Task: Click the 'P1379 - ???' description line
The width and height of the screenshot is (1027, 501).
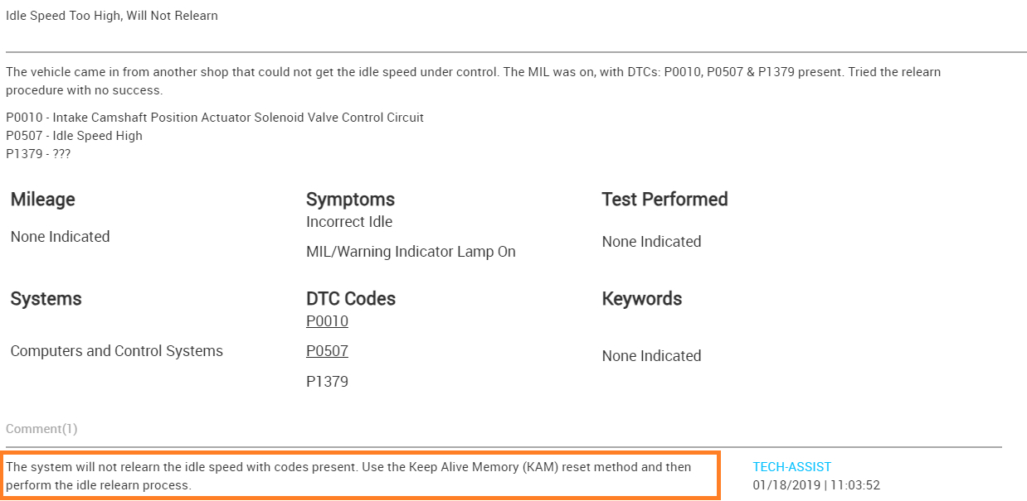Action: point(38,153)
